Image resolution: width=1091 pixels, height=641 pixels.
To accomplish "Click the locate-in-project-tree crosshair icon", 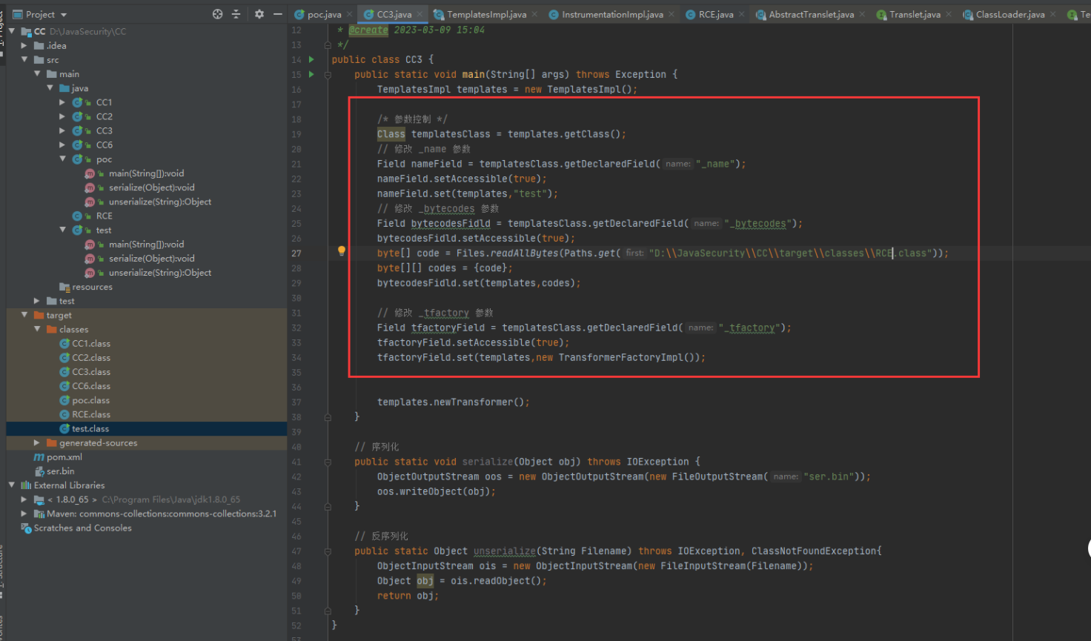I will pyautogui.click(x=217, y=14).
